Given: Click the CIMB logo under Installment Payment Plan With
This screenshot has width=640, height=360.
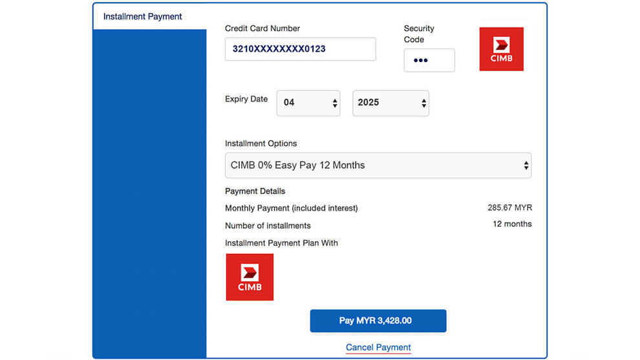Looking at the screenshot, I should tap(250, 277).
